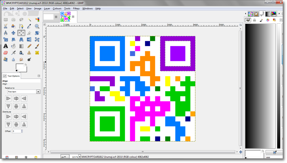Select the Paintbrush tool
Image resolution: width=287 pixels, height=163 pixels.
[x=37, y=46]
